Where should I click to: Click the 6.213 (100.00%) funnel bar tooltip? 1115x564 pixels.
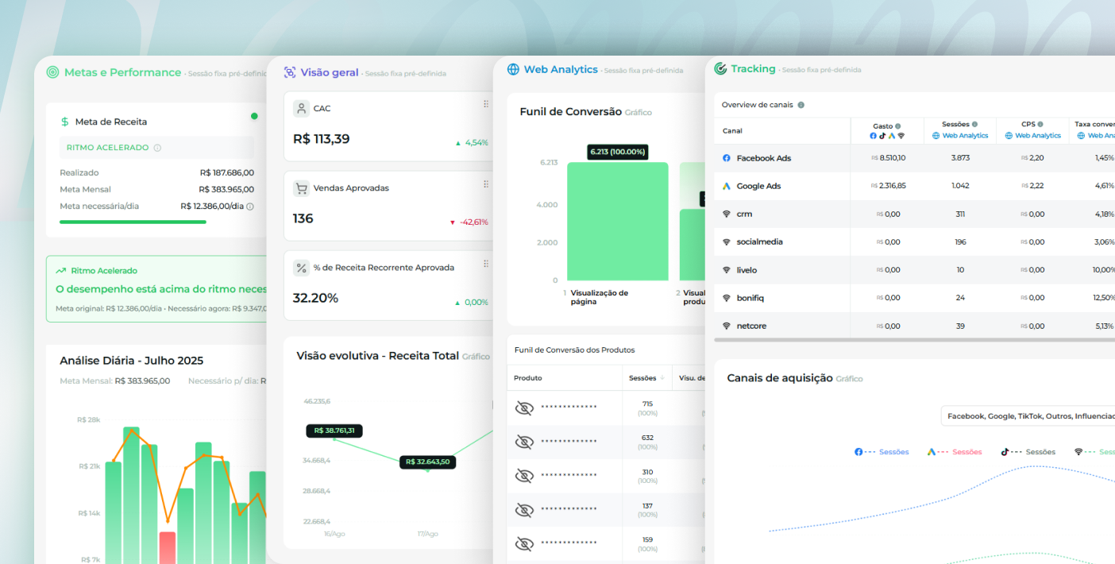[618, 152]
